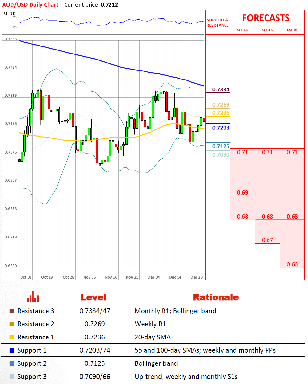Click the 0.71 value in Q1 16 forecast
Image resolution: width=308 pixels, height=384 pixels.
(x=242, y=152)
